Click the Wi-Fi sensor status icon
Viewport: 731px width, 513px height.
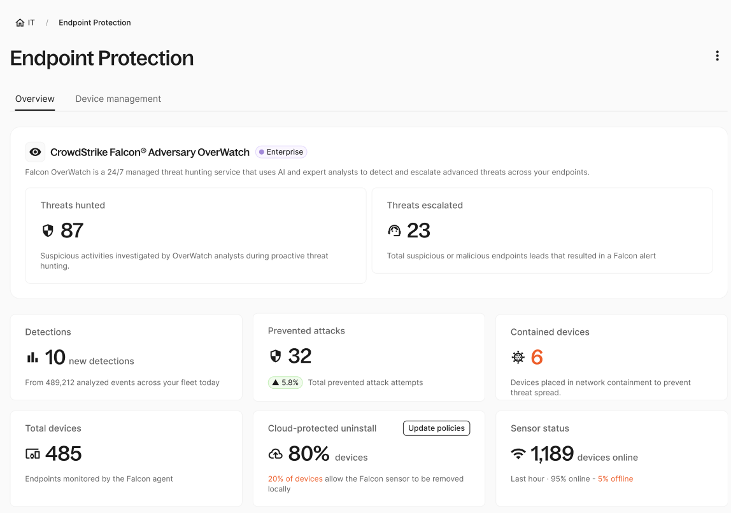point(518,454)
